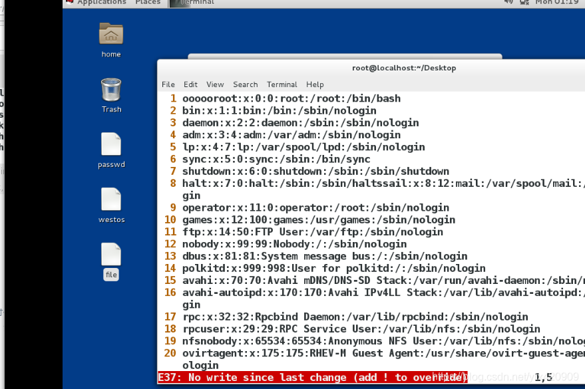Click line 10 starting with 'games:x:12:100'

[x=319, y=220]
